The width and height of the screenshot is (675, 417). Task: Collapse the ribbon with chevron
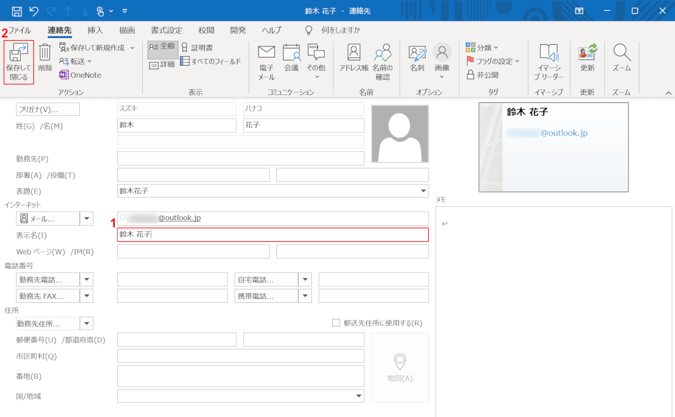pos(668,92)
